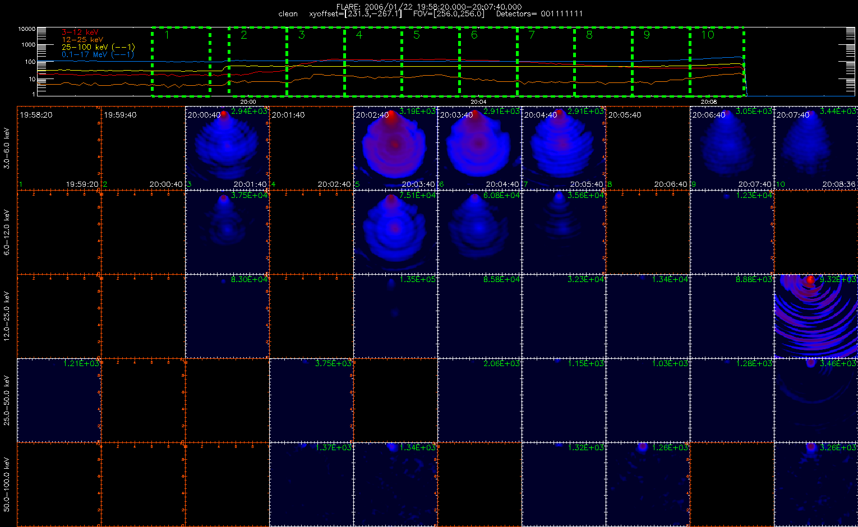Click the orange '12-25 keV' legend entry
This screenshot has width=858, height=527.
[82, 40]
